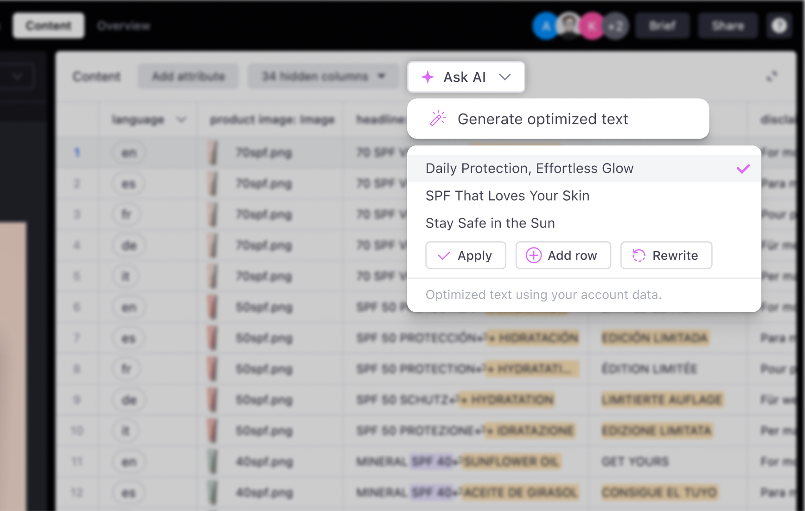
Task: Click the Add row button
Action: [x=563, y=255]
